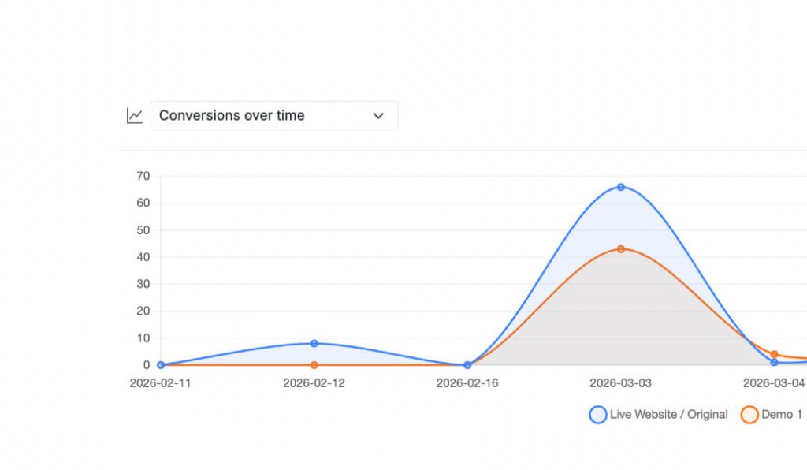Toggle the Demo 1 orange legend circle
The image size is (807, 470).
(x=749, y=415)
